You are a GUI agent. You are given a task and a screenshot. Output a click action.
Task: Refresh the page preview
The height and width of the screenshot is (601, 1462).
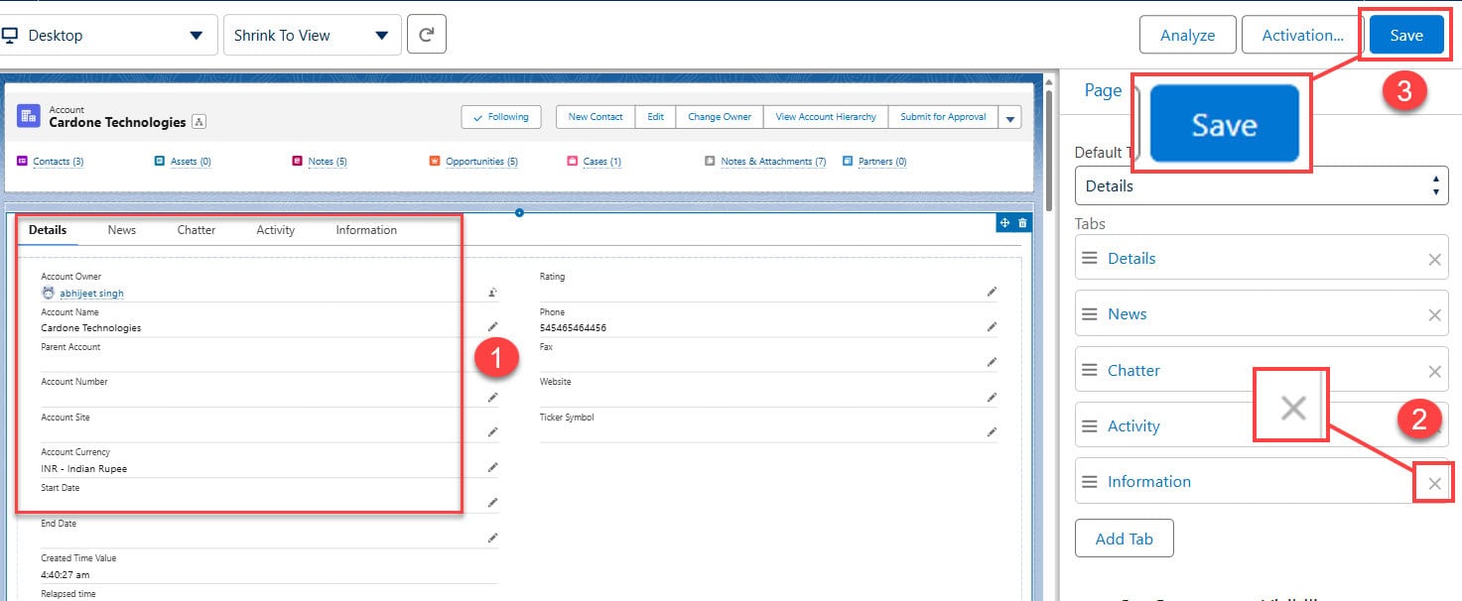tap(427, 34)
